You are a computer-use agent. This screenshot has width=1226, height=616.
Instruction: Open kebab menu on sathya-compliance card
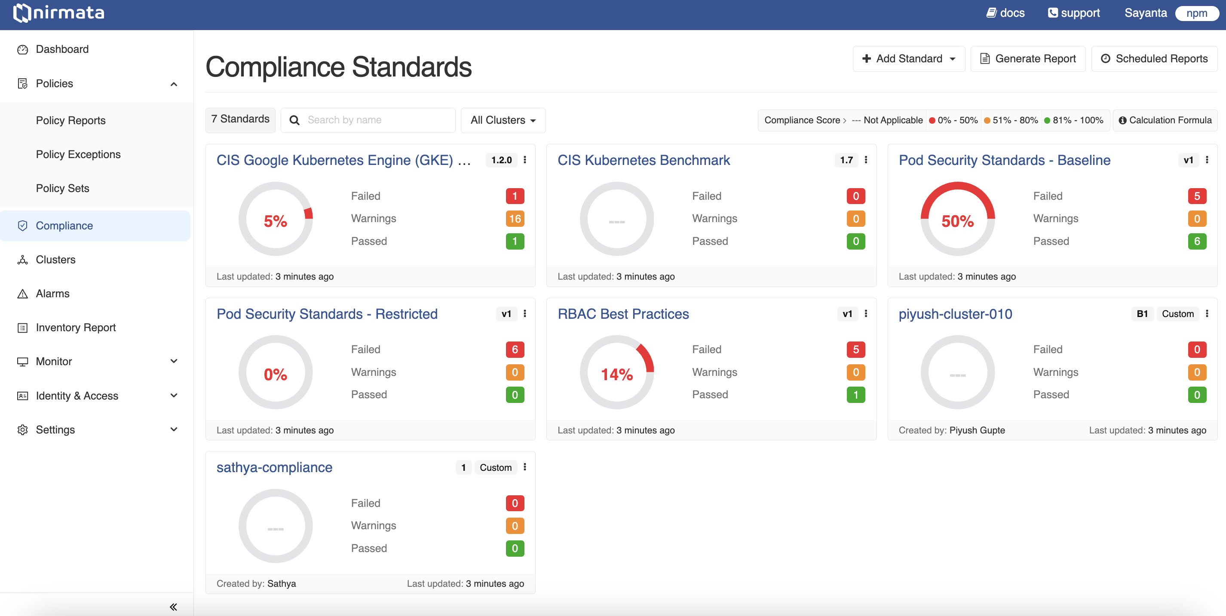pos(524,467)
